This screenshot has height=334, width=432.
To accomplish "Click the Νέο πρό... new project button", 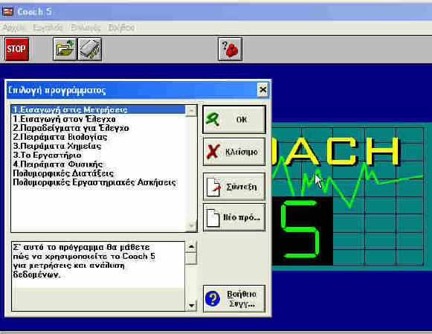I will pos(234,217).
